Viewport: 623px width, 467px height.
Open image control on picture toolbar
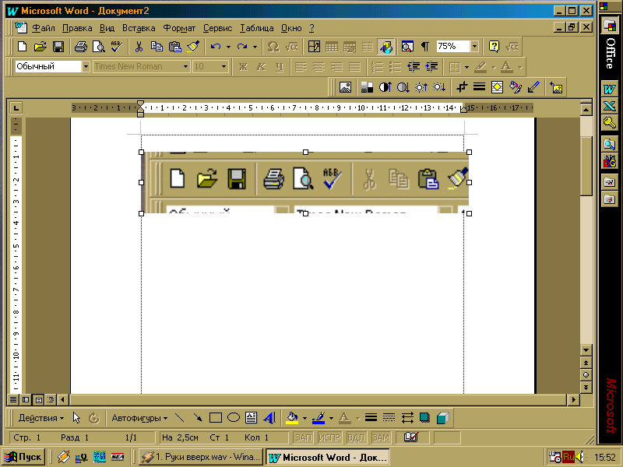(367, 87)
